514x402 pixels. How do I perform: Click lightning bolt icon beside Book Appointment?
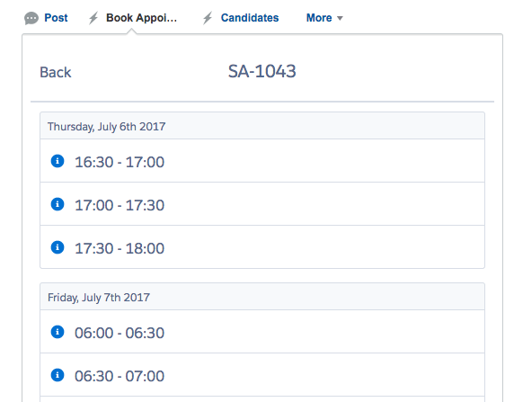[x=93, y=18]
